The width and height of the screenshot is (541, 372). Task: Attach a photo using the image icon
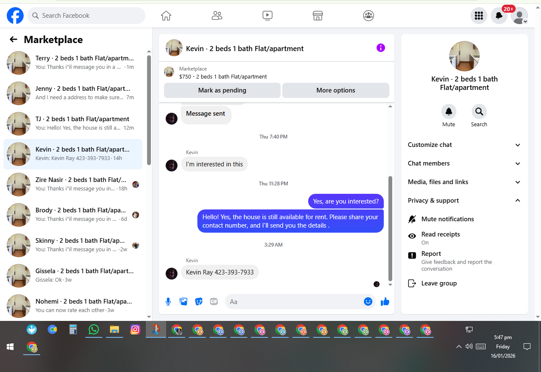coord(183,301)
